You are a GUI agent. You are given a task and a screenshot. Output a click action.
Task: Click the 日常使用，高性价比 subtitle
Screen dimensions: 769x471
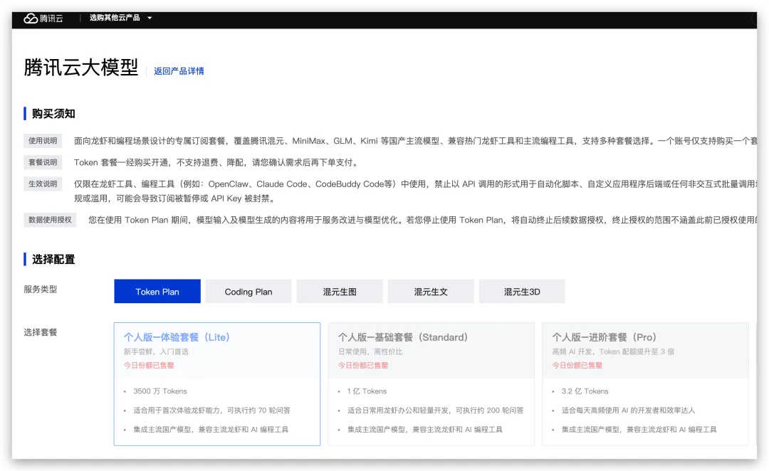tap(370, 351)
